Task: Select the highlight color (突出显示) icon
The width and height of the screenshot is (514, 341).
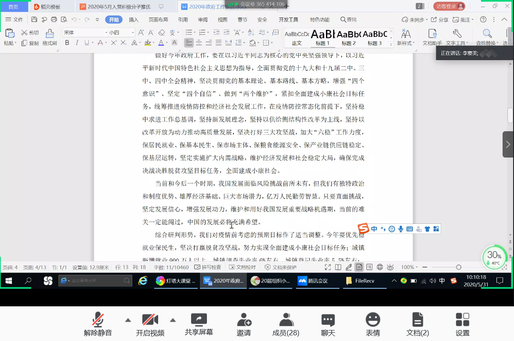Action: click(x=148, y=43)
